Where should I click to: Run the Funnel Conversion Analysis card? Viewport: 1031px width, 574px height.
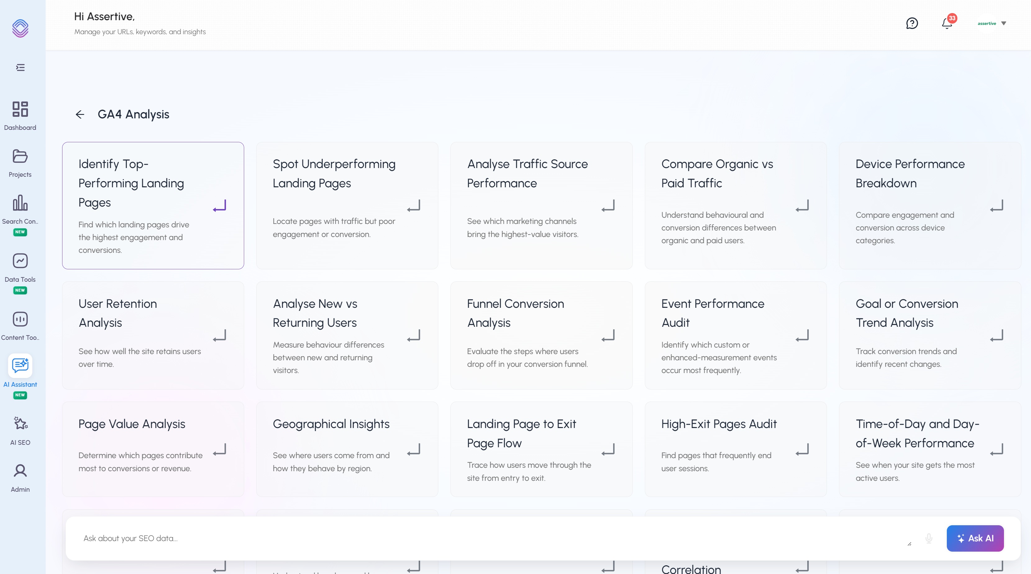[x=541, y=335]
